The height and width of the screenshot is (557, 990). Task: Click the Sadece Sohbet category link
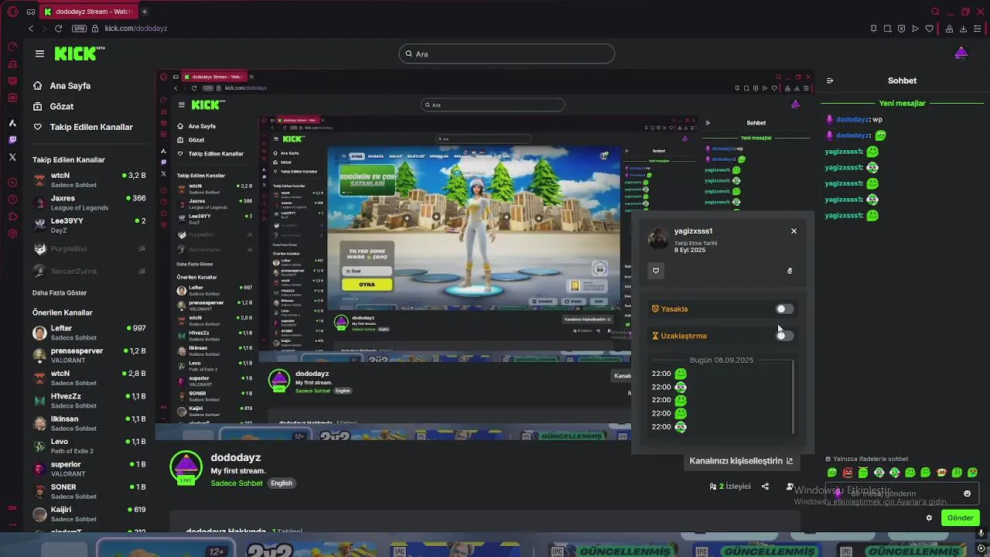[237, 484]
